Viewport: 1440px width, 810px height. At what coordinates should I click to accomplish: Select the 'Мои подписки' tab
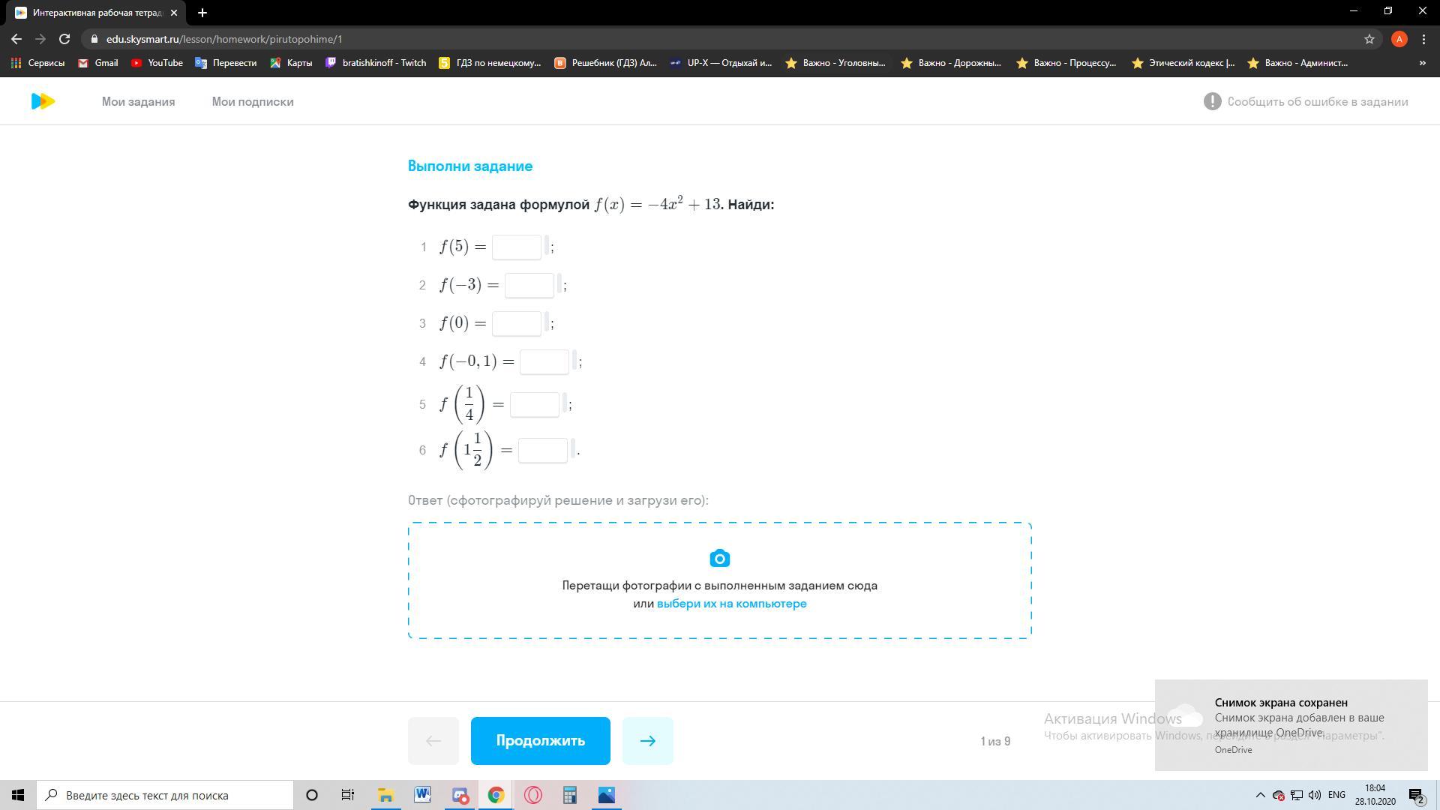252,101
